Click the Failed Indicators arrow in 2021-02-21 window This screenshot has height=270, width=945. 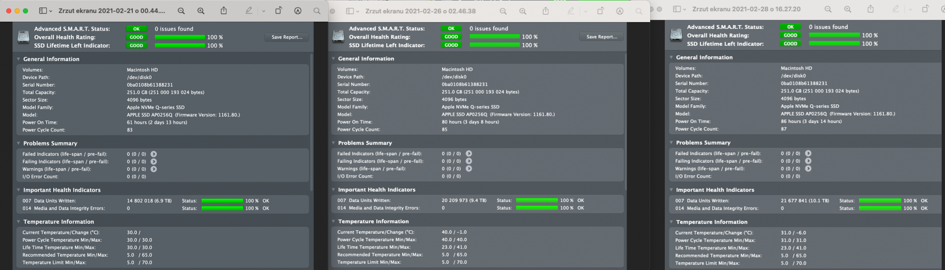[x=154, y=154]
